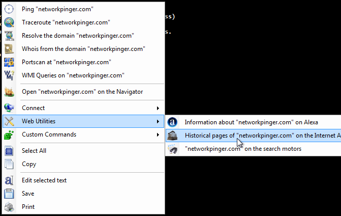
Task: Expand the Connect submenu arrow
Action: point(158,108)
